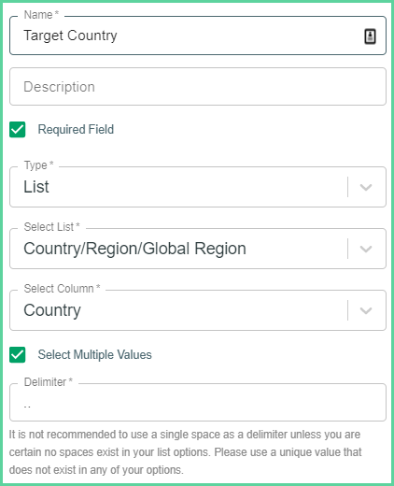Click into the Target Country name field

198,36
